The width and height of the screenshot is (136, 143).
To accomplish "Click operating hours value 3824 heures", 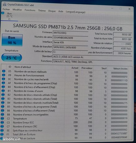I will click(123, 53).
